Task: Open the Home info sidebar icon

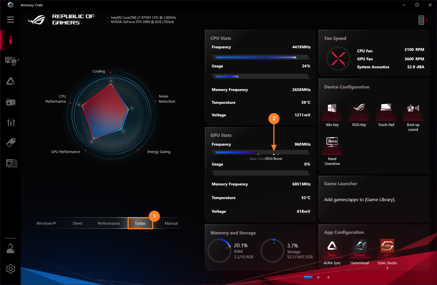Action: point(11,40)
